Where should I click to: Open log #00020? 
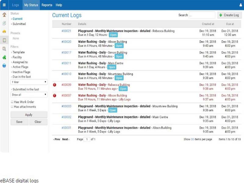(x=66, y=42)
